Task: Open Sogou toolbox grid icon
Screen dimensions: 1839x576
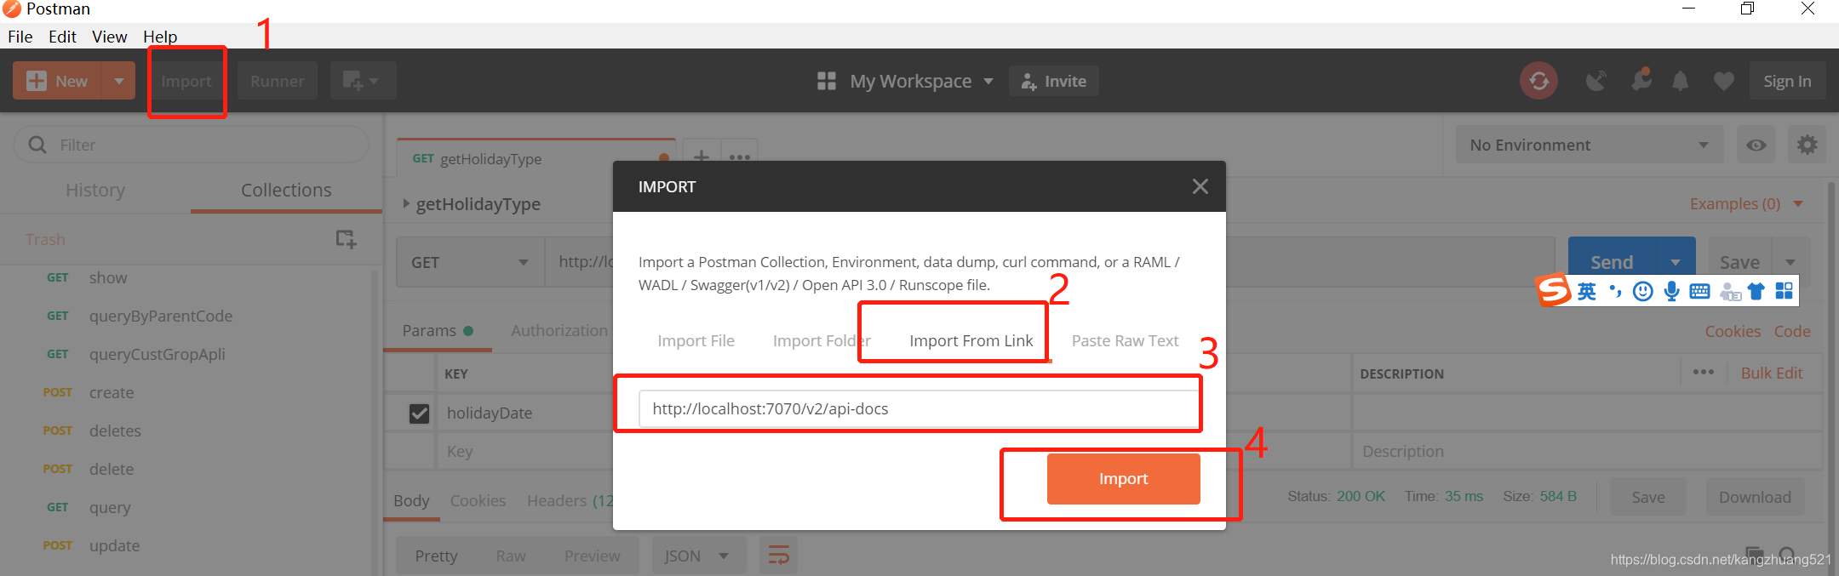Action: point(1785,291)
